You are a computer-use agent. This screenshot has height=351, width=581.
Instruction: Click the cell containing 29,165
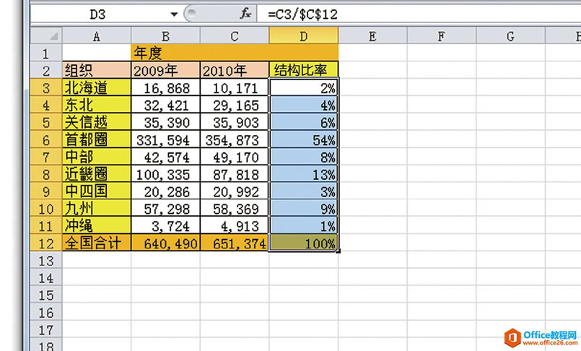234,105
